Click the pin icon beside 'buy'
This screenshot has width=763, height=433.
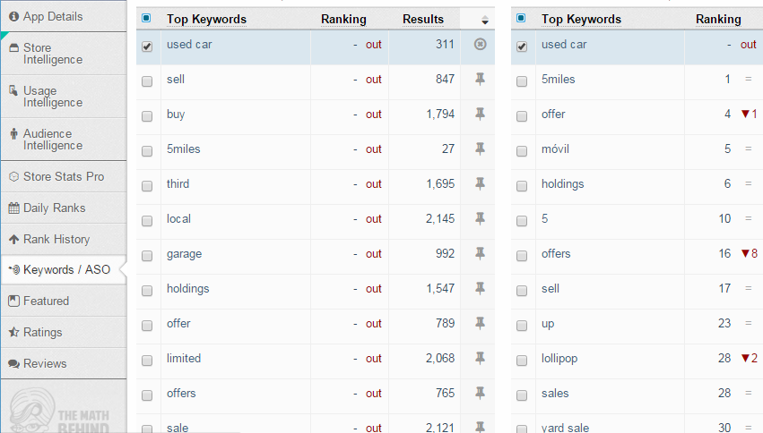coord(480,115)
